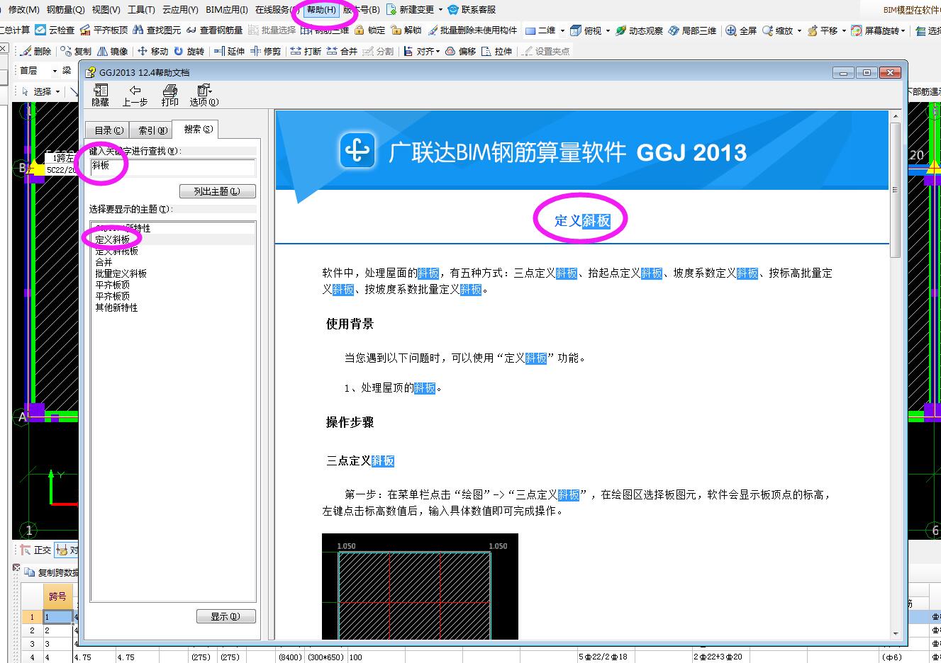Image resolution: width=941 pixels, height=663 pixels.
Task: Open the dropdown arrow next to 新建变更
Action: pos(440,10)
